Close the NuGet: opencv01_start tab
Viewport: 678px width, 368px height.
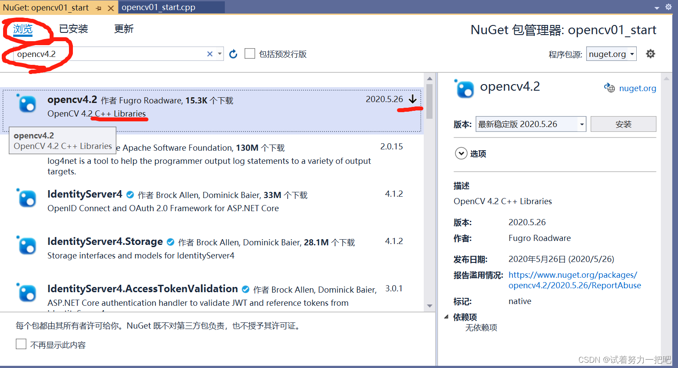click(111, 8)
